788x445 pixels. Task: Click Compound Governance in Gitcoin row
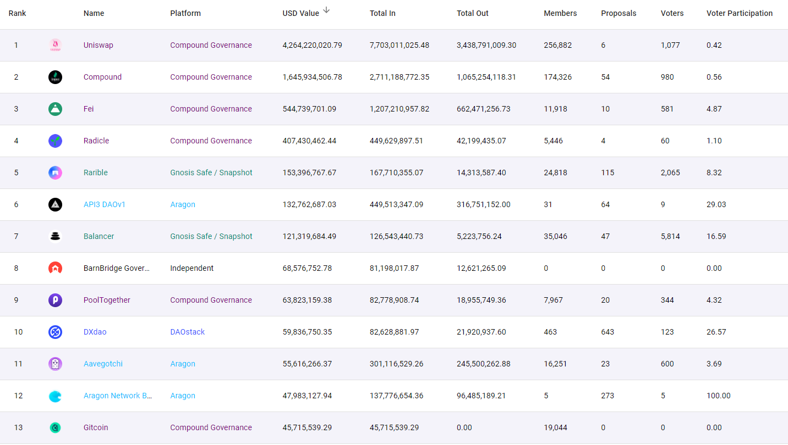coord(211,427)
